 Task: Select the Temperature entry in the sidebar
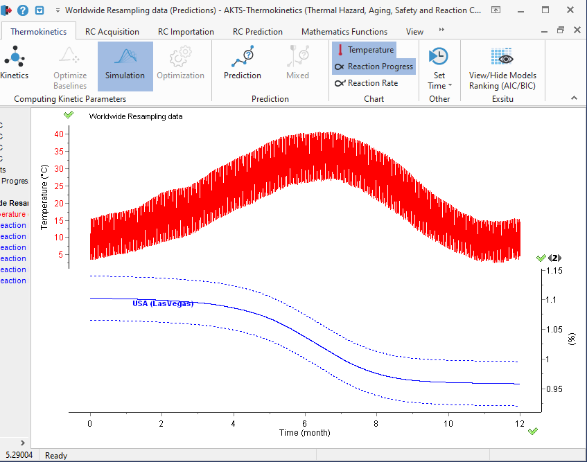click(x=12, y=214)
